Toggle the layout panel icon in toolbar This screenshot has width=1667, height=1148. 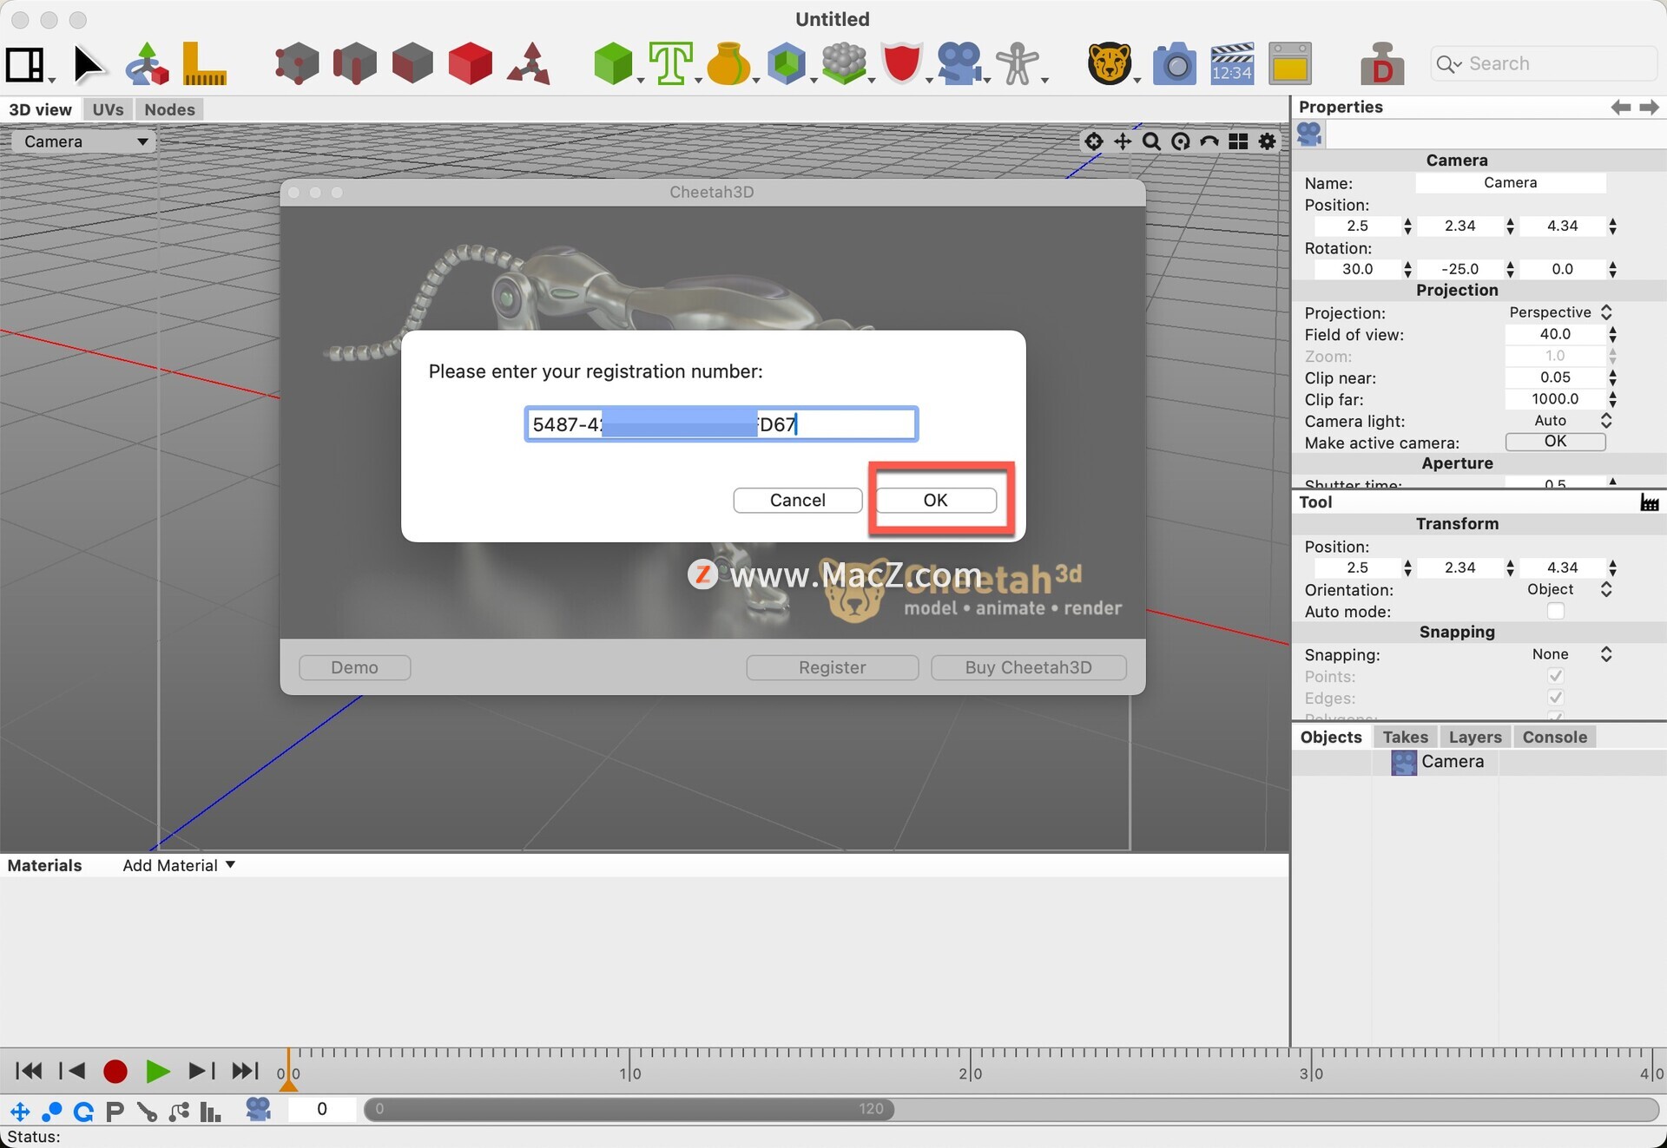click(25, 64)
